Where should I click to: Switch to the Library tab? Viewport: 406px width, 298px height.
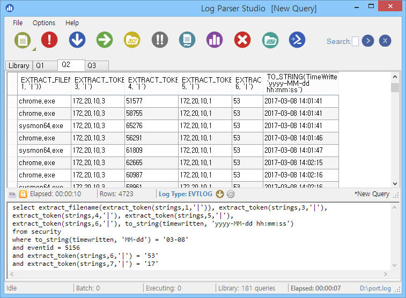19,65
